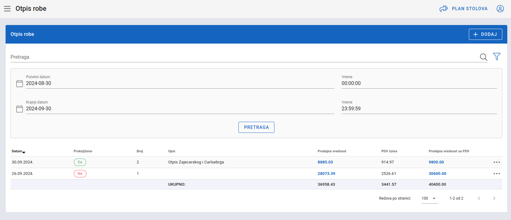
Task: Edit the Krajnji datum field 2024-09-30
Action: coord(180,109)
